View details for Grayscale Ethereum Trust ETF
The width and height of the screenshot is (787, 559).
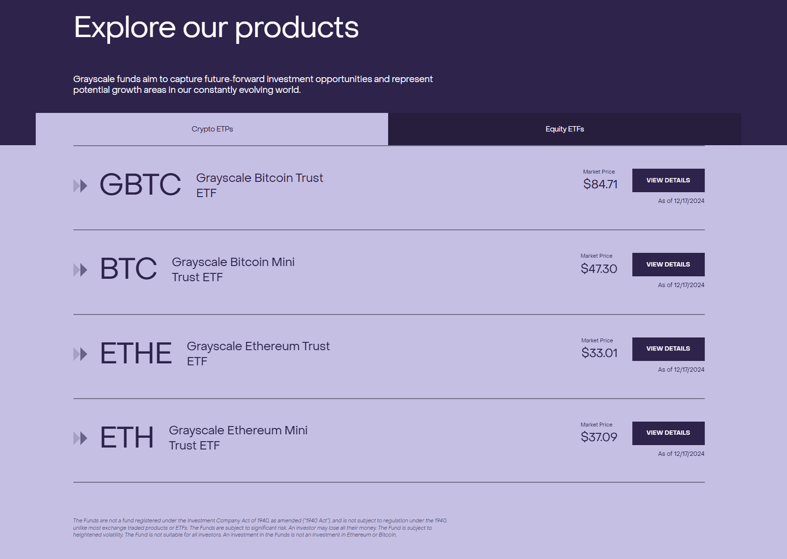pyautogui.click(x=668, y=349)
